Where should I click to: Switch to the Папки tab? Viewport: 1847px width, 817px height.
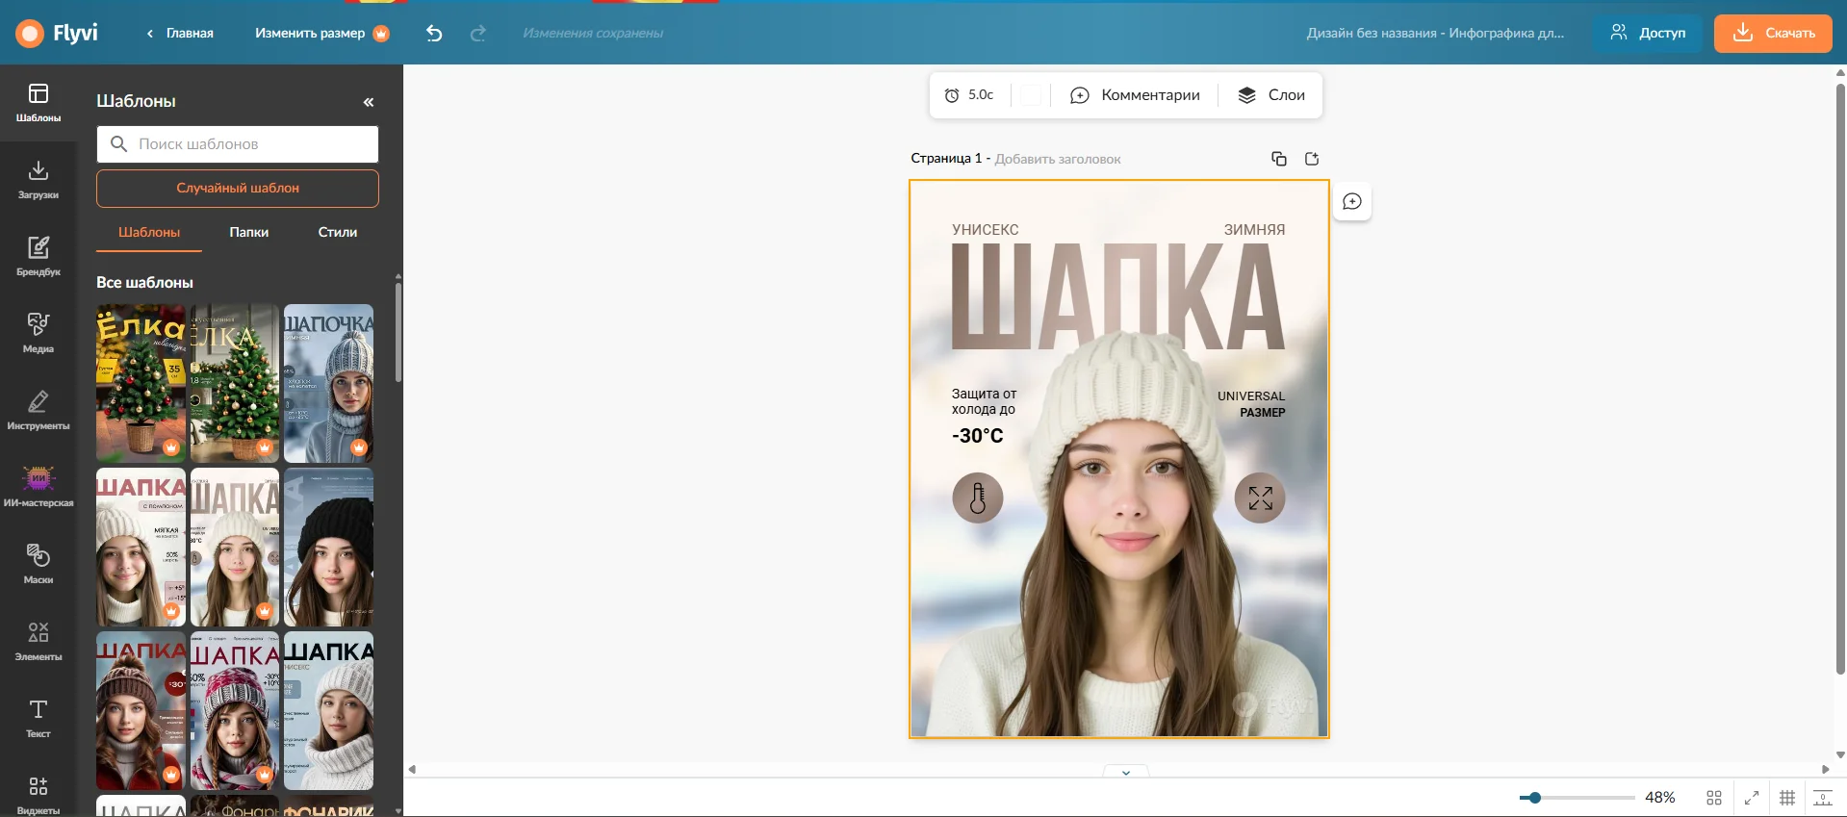click(x=249, y=232)
